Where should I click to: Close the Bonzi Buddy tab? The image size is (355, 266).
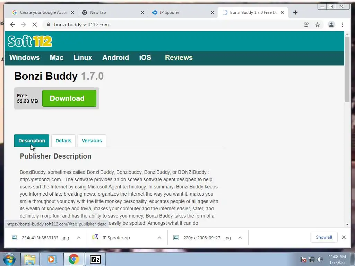coord(282,13)
